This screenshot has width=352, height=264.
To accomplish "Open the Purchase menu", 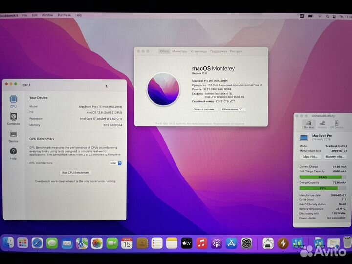I will click(64, 15).
